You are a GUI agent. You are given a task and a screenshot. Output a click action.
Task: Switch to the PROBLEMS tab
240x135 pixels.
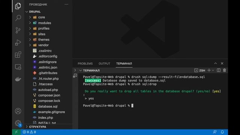[x=85, y=63]
